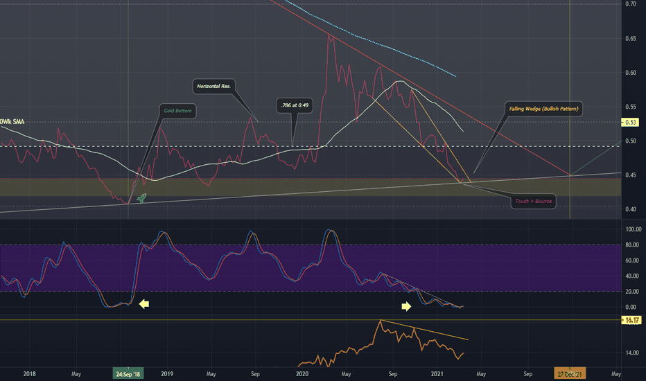The image size is (646, 381).
Task: Select the left-pointing yellow arrow on the oscillator
Action: [x=143, y=304]
